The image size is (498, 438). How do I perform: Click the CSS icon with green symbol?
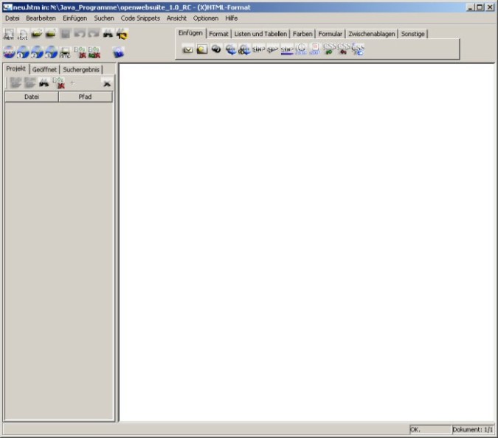point(329,49)
